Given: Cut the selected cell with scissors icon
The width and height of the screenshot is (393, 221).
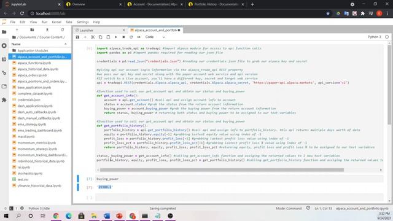Looking at the screenshot, I should point(93,37).
